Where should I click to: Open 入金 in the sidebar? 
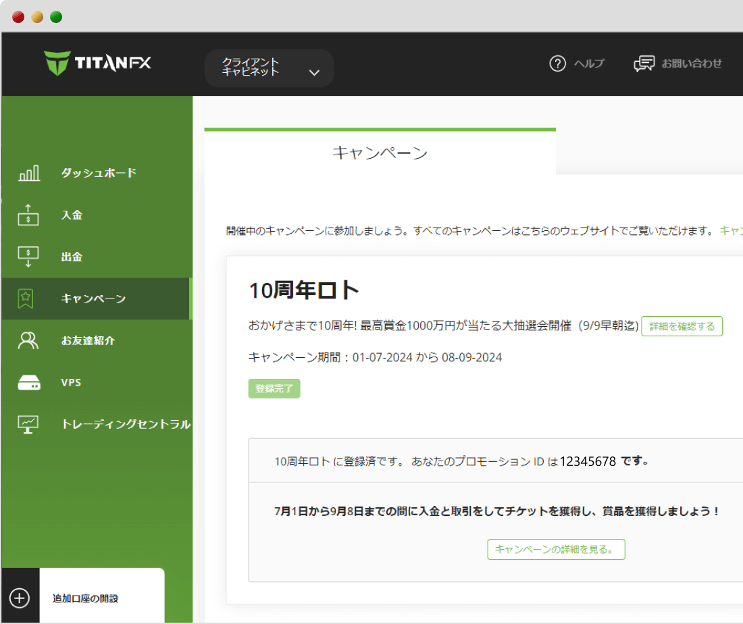(x=72, y=215)
